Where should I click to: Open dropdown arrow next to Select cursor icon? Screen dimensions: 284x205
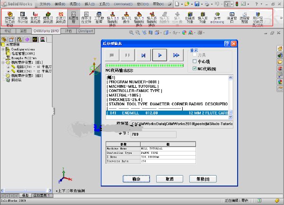[x=232, y=4]
